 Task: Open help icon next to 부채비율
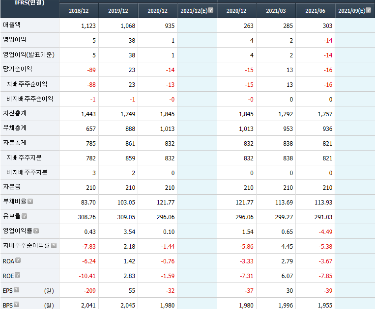pyautogui.click(x=30, y=202)
